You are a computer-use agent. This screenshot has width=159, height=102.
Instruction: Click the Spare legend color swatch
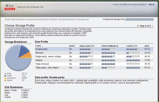point(5,80)
